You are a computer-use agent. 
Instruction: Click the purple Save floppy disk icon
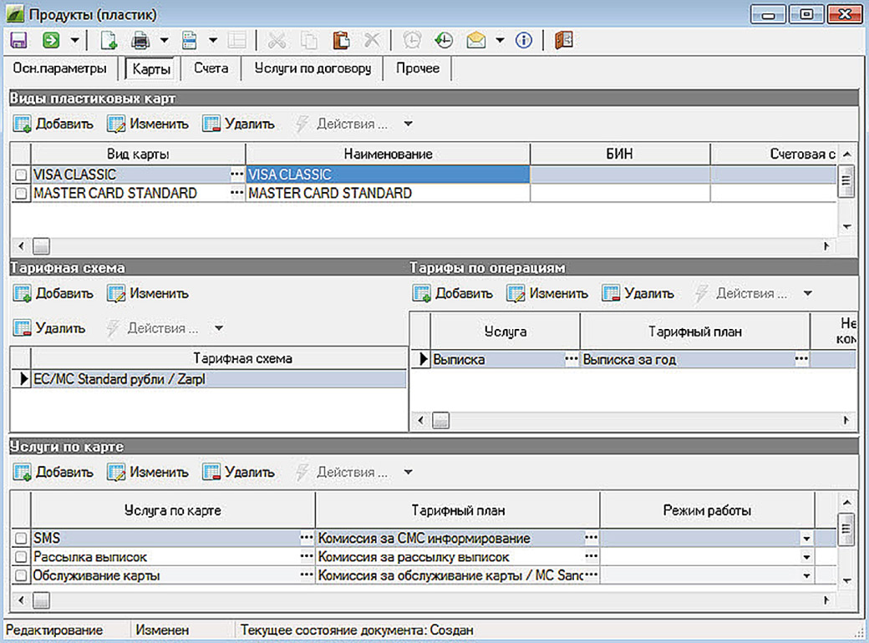coord(18,40)
